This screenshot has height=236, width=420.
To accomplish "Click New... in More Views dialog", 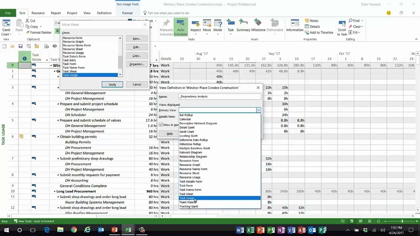I will click(137, 39).
